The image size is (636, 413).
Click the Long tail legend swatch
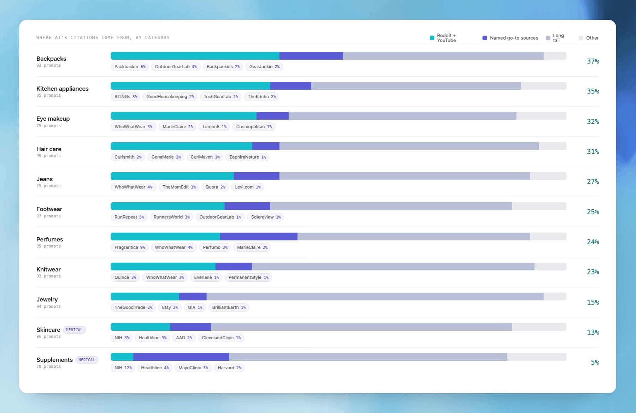tap(548, 38)
